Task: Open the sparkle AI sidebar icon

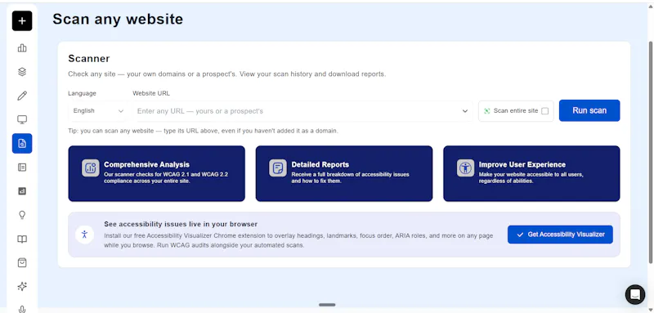Action: point(22,286)
